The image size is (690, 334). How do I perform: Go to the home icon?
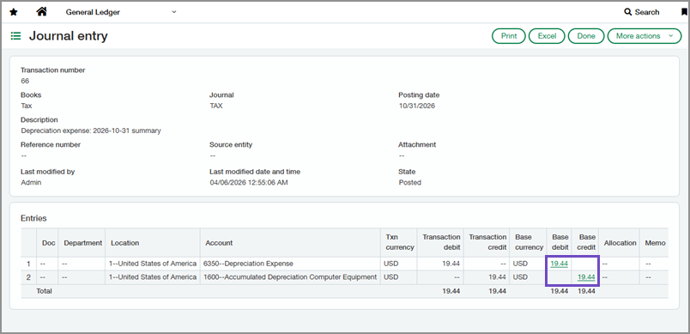click(x=41, y=12)
